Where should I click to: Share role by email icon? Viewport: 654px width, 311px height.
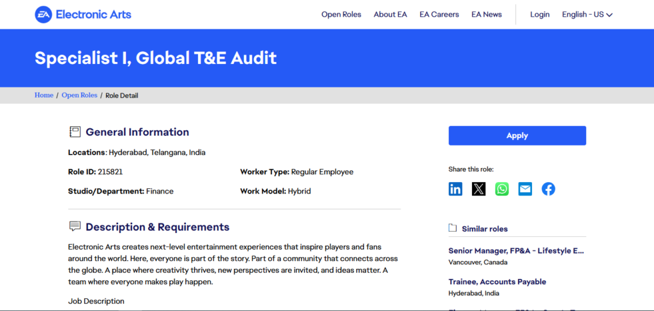[x=525, y=189]
